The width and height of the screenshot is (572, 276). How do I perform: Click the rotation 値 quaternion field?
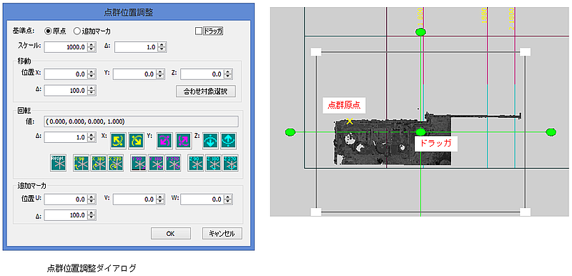coord(141,122)
